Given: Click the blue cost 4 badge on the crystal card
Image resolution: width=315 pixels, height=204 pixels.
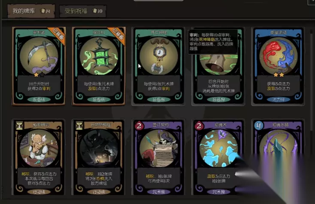Looking at the screenshot, I should coord(259,125).
